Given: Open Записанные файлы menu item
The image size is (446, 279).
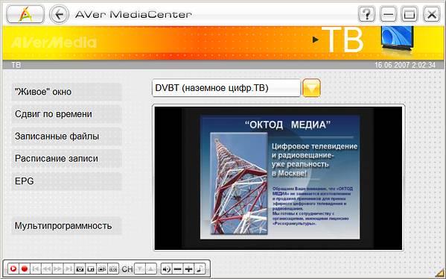Looking at the screenshot, I should click(66, 137).
